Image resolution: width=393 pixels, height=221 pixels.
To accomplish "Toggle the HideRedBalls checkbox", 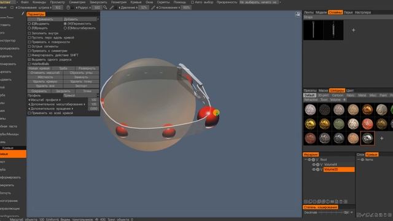I will coord(29,64).
